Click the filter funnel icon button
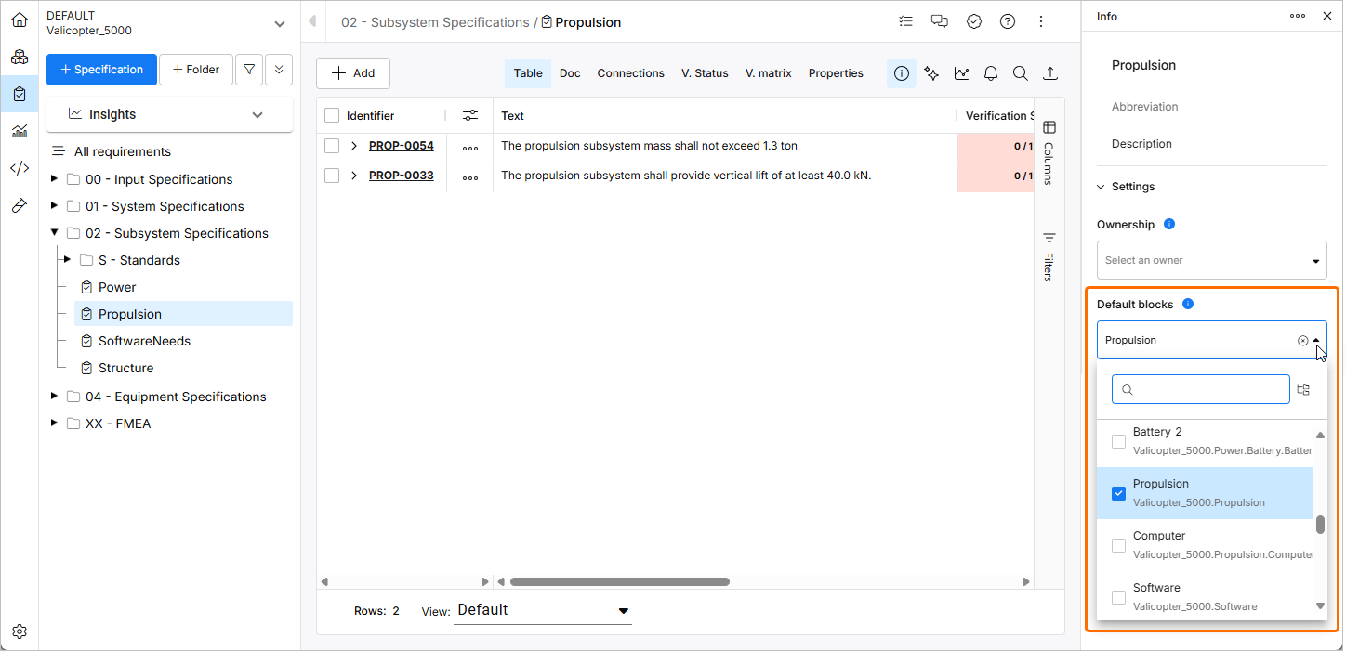Screen dimensions: 1346x651 249,70
